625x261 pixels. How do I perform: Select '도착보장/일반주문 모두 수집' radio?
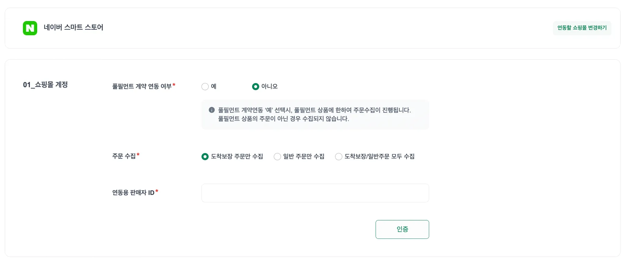338,157
